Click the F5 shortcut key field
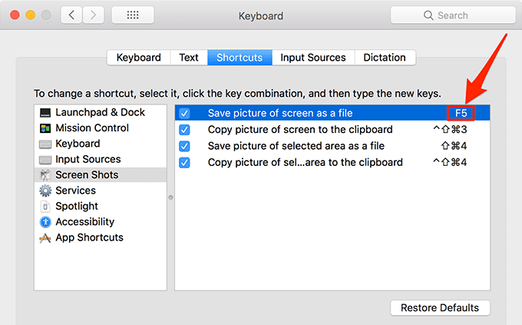The width and height of the screenshot is (522, 325). tap(461, 114)
